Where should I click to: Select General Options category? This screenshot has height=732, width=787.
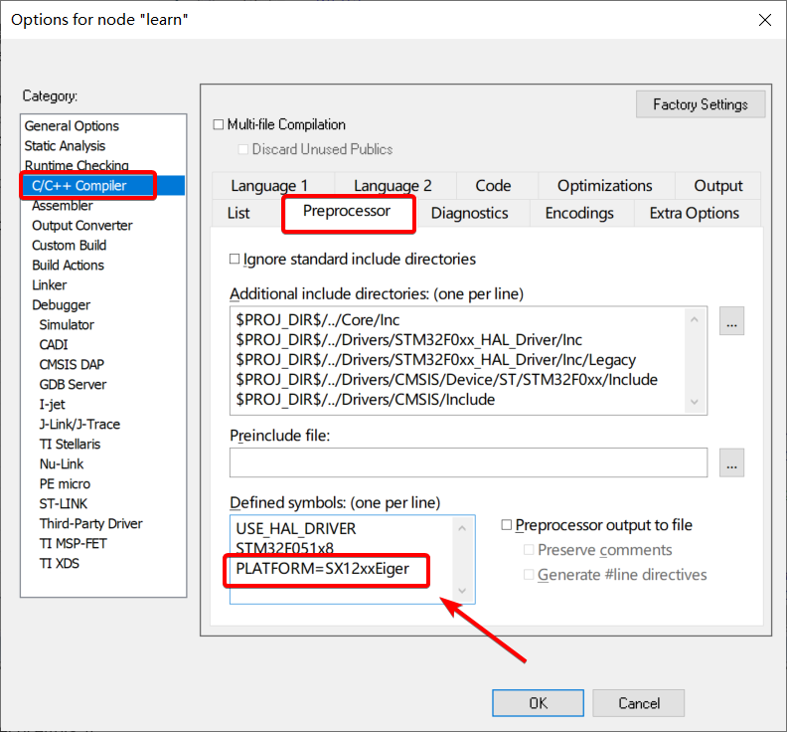pos(72,126)
